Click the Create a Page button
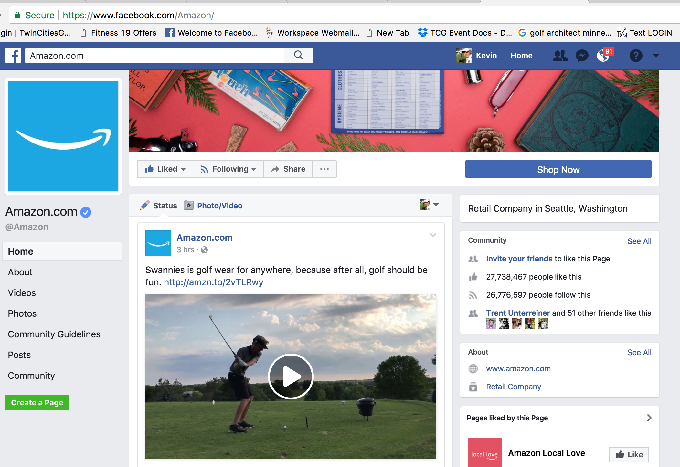This screenshot has width=680, height=467. click(x=37, y=403)
